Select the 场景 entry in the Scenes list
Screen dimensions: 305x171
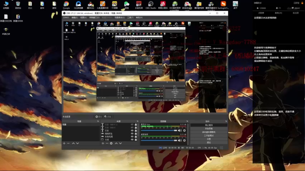81,125
